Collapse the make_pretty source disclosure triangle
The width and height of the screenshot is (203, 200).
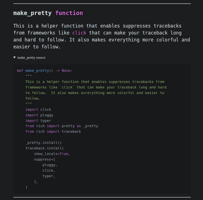tap(15, 58)
